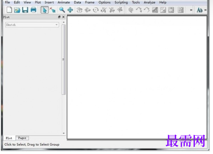Create a new layout with the blank page icon
The height and width of the screenshot is (154, 213).
(x=9, y=10)
